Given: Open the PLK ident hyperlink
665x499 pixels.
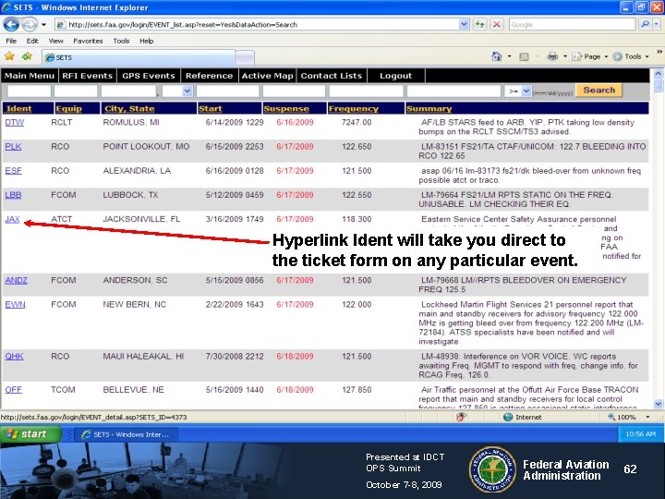Looking at the screenshot, I should pos(13,146).
